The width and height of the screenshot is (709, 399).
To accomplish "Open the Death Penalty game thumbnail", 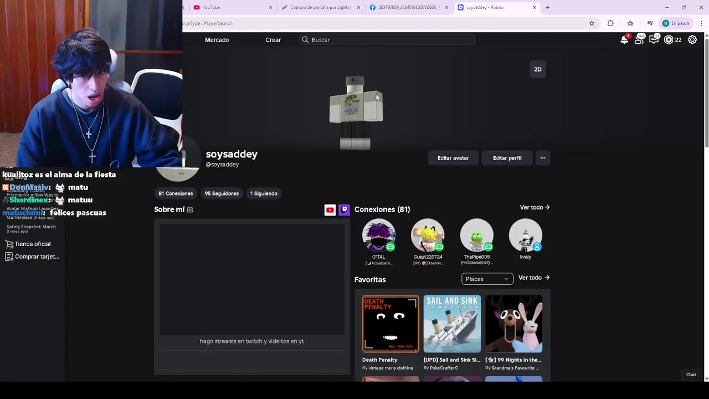I will (x=391, y=324).
